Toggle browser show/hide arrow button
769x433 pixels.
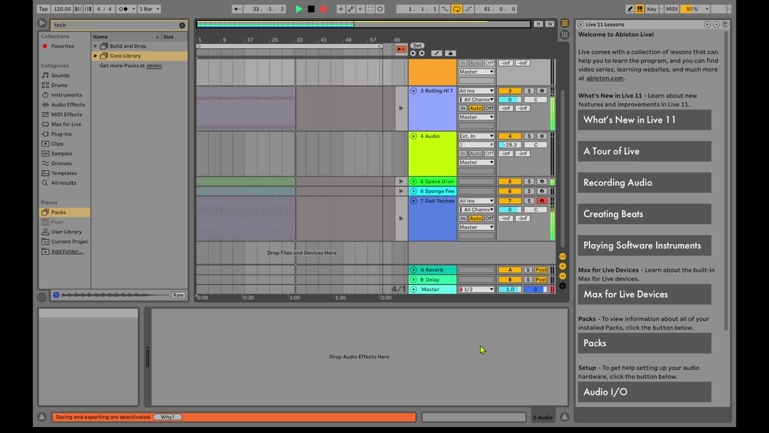pos(42,24)
